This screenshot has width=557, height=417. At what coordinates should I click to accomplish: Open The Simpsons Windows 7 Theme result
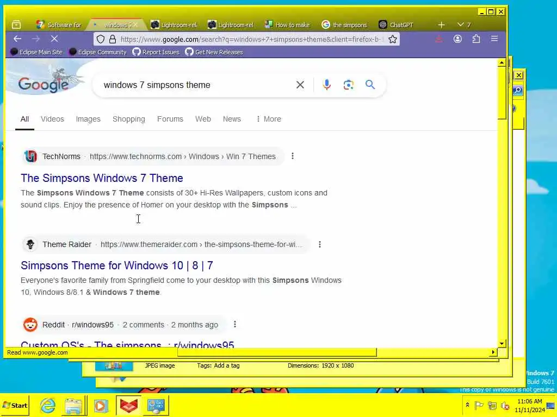tap(102, 178)
